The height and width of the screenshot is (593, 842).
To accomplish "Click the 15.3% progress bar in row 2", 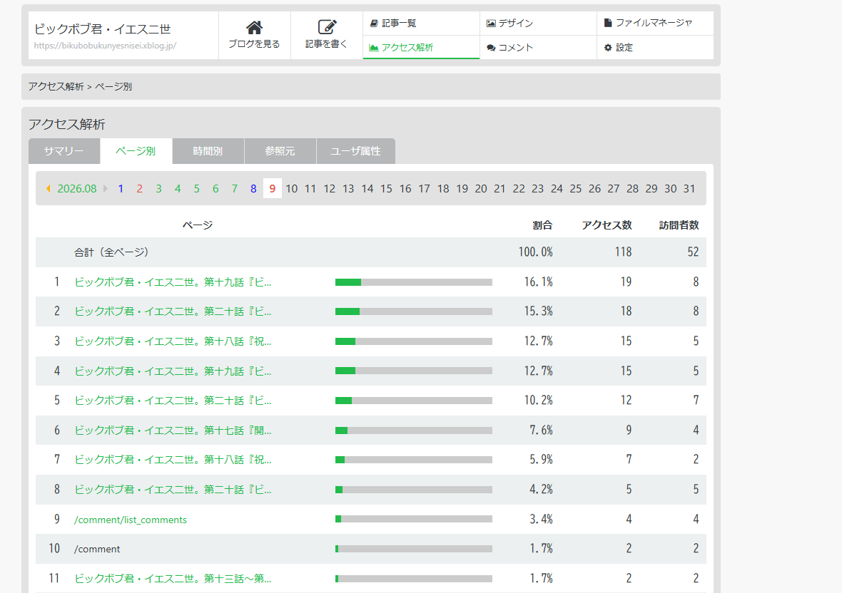I will [x=413, y=311].
